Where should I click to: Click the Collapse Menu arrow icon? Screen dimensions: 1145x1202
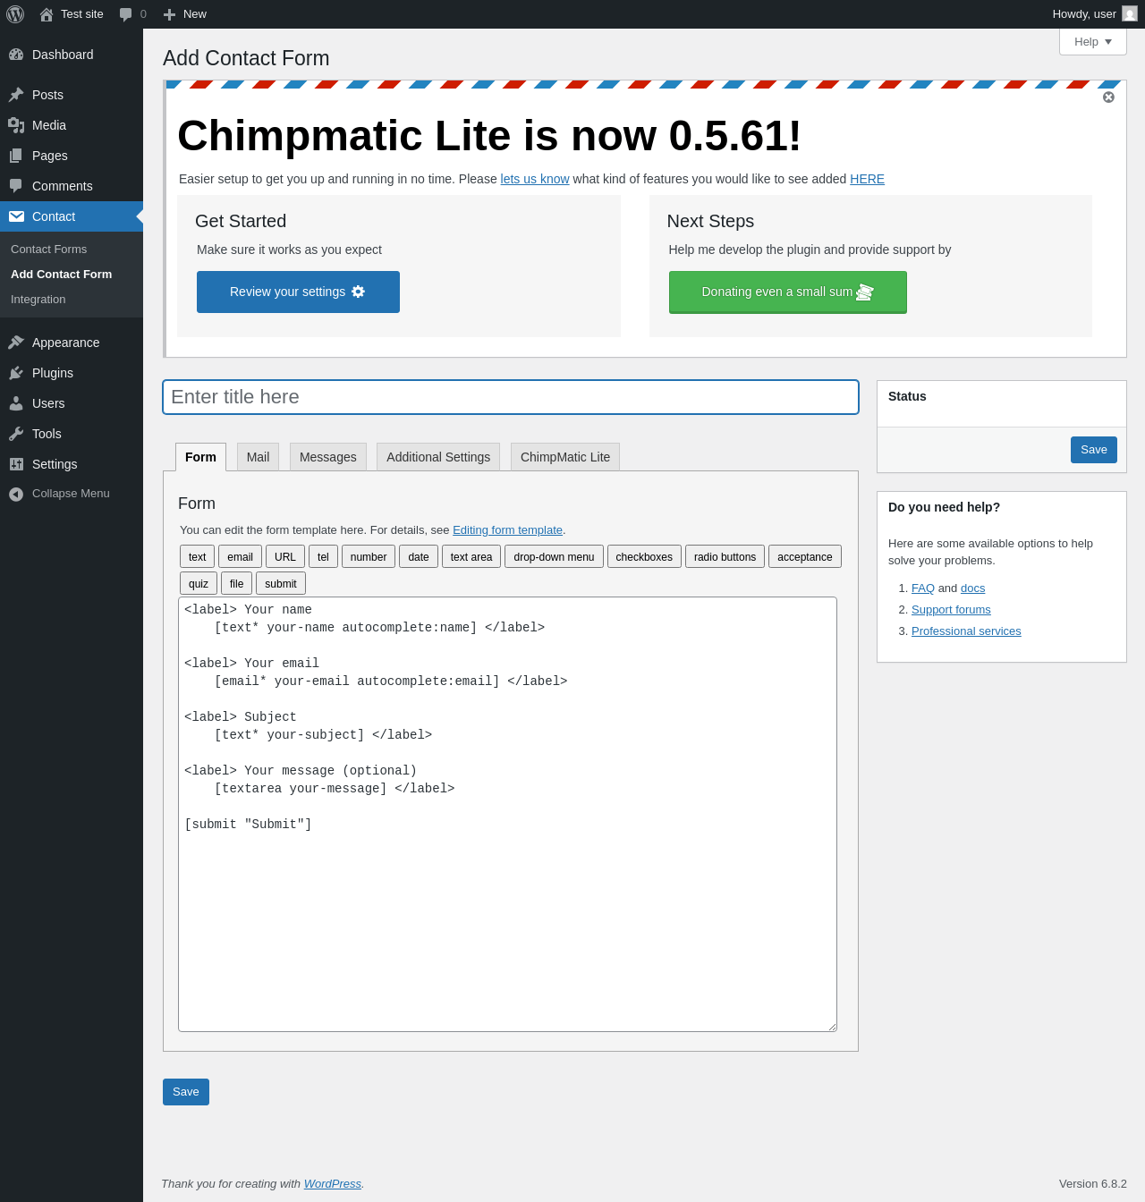(16, 495)
